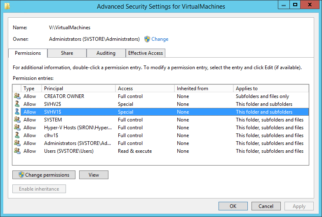Click the Enable inheritance button

39,189
